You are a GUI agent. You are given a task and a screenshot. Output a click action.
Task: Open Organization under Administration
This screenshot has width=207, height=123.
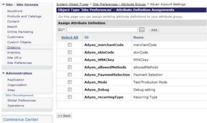(17, 85)
